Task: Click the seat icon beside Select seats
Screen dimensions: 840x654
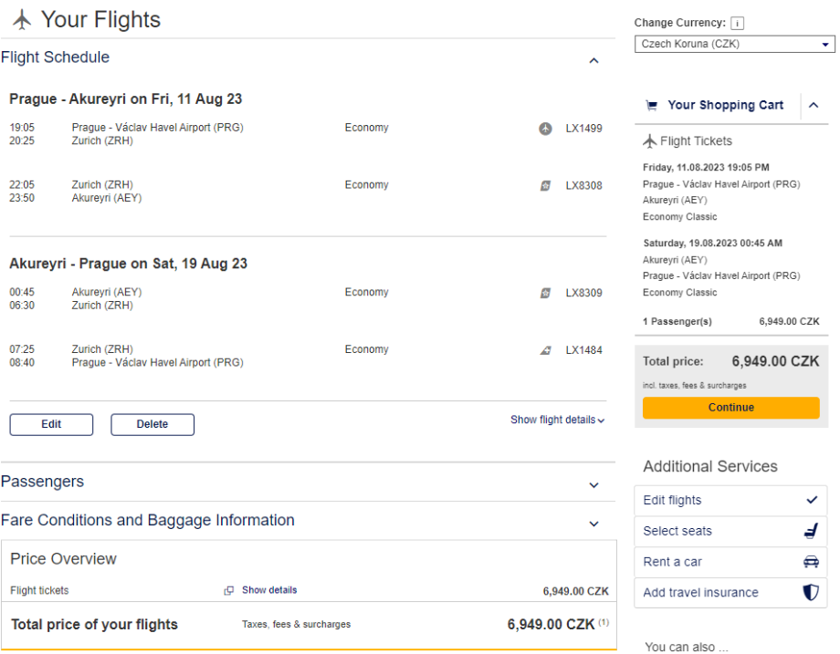Action: (810, 531)
